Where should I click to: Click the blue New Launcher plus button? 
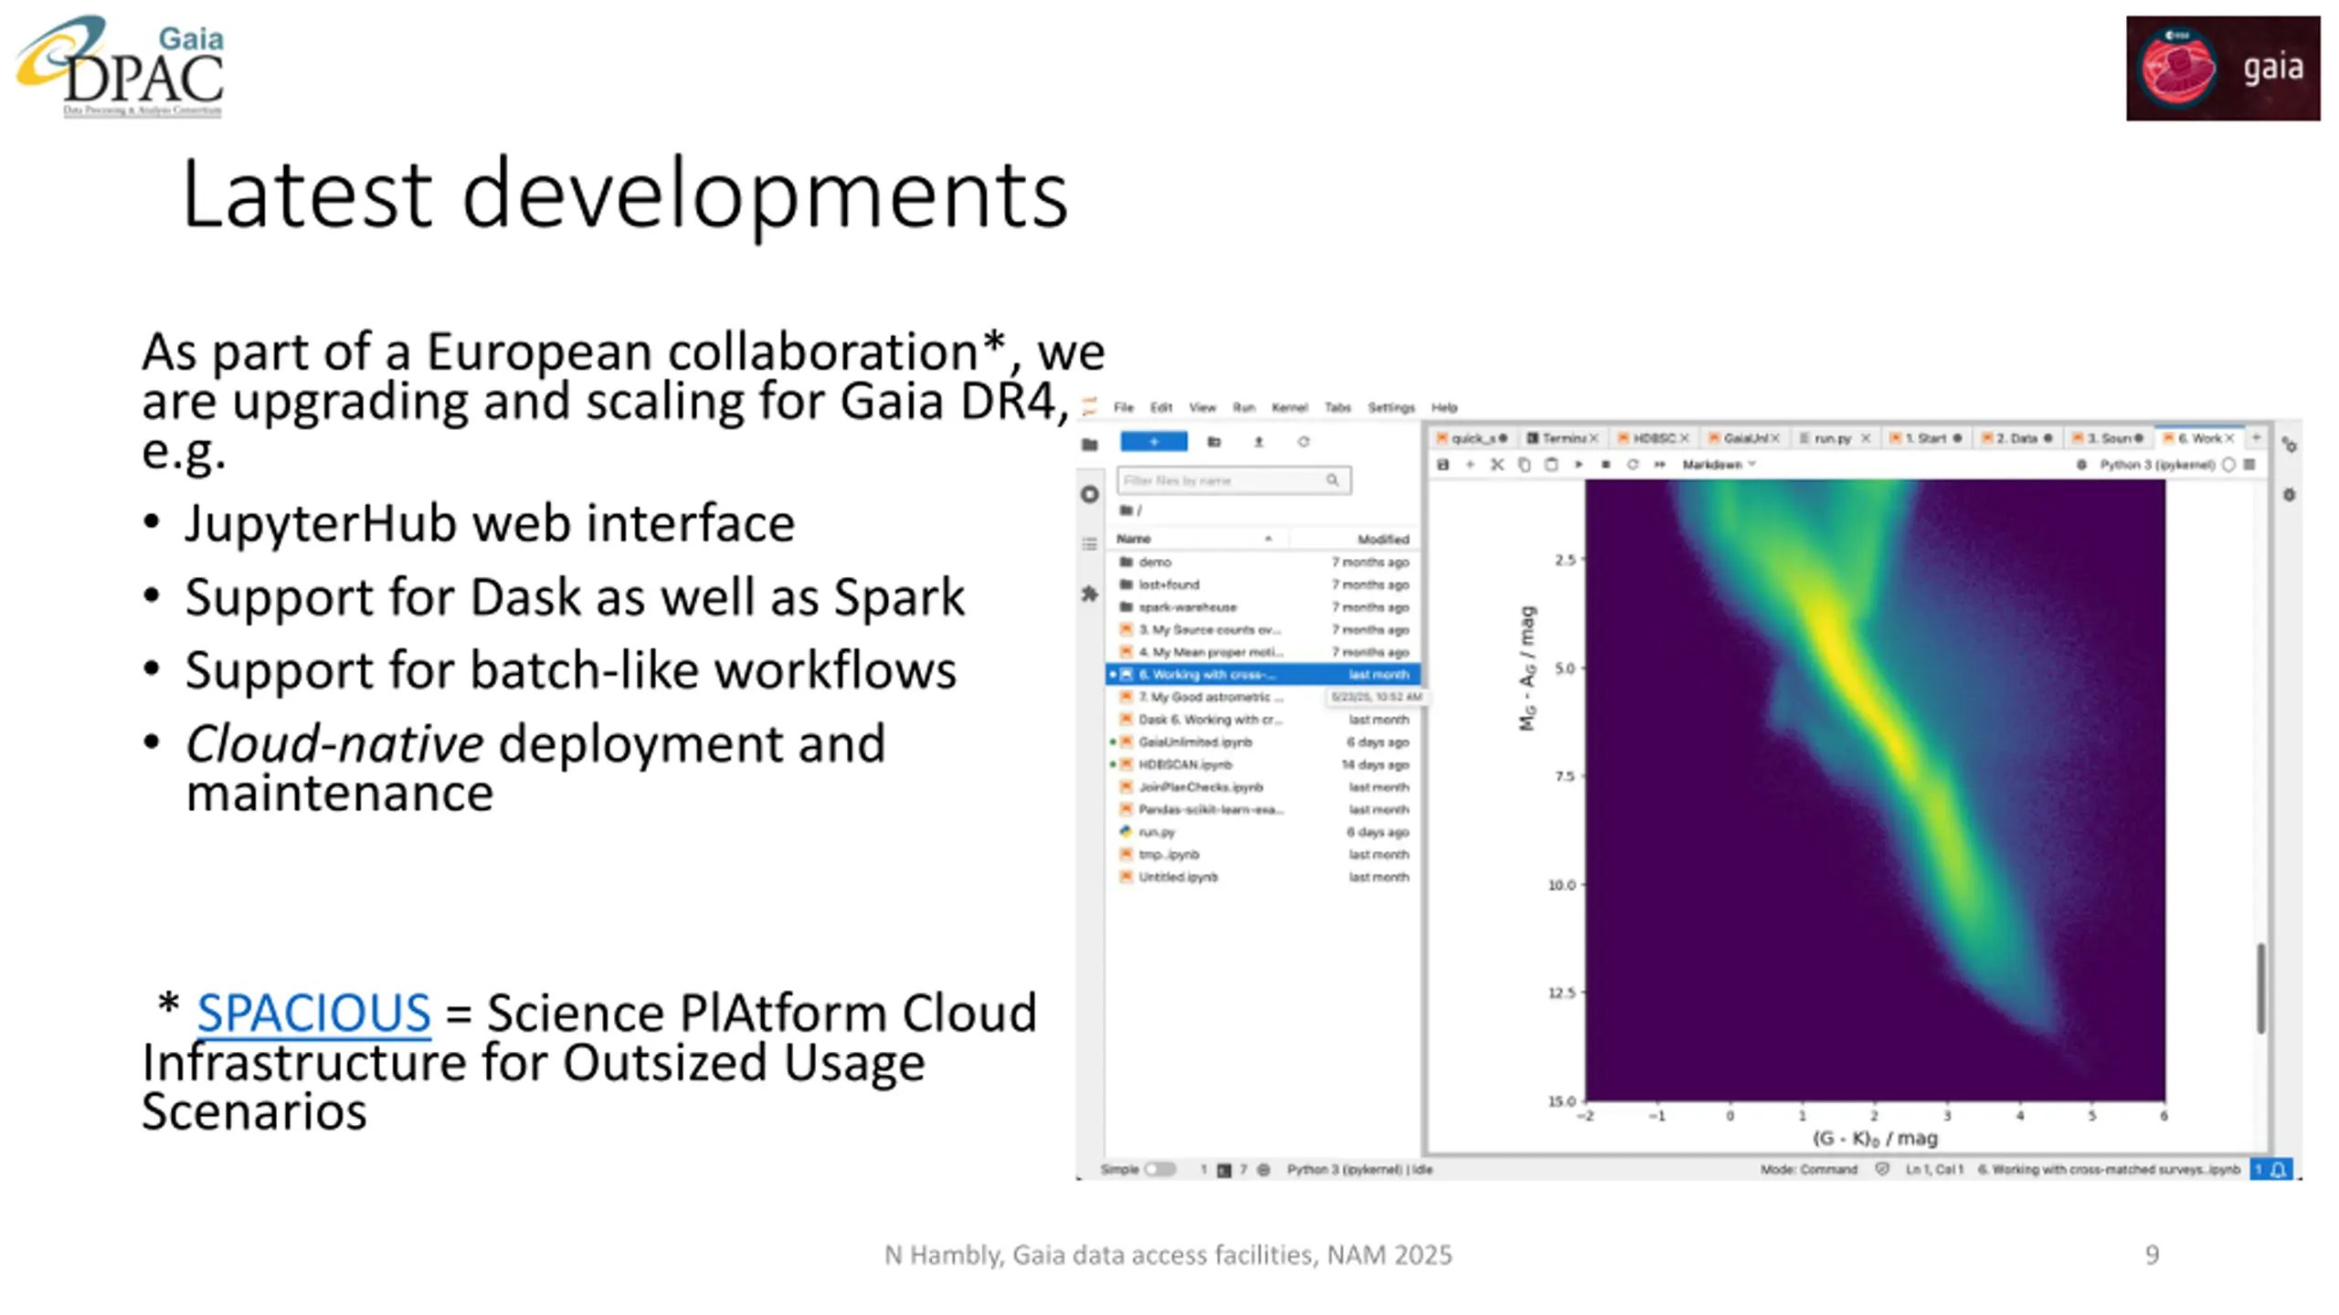click(1154, 442)
